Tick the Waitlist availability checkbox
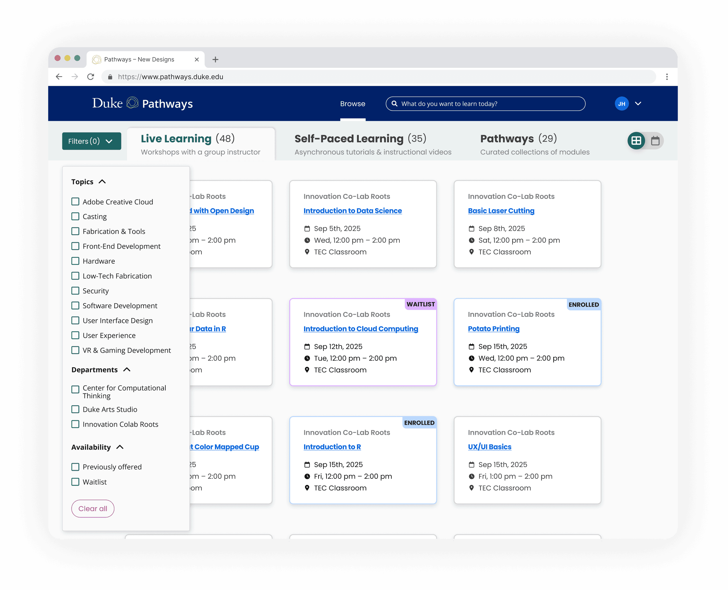Viewport: 728px width, 590px height. tap(76, 482)
